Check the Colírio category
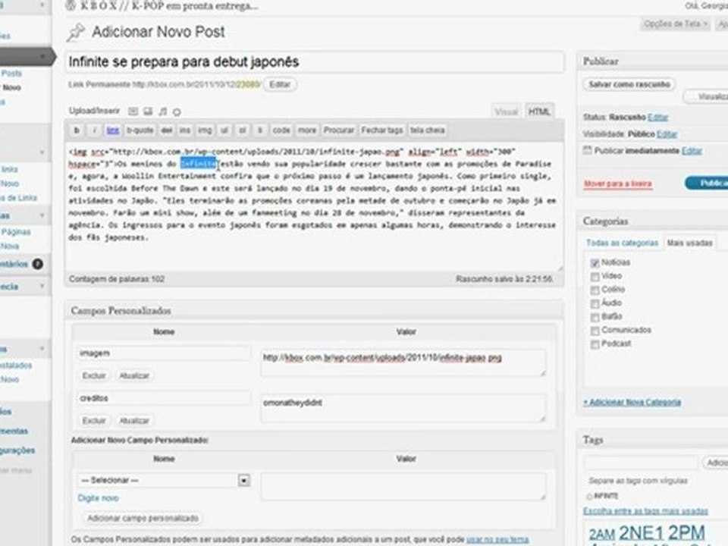The width and height of the screenshot is (728, 546). click(595, 290)
